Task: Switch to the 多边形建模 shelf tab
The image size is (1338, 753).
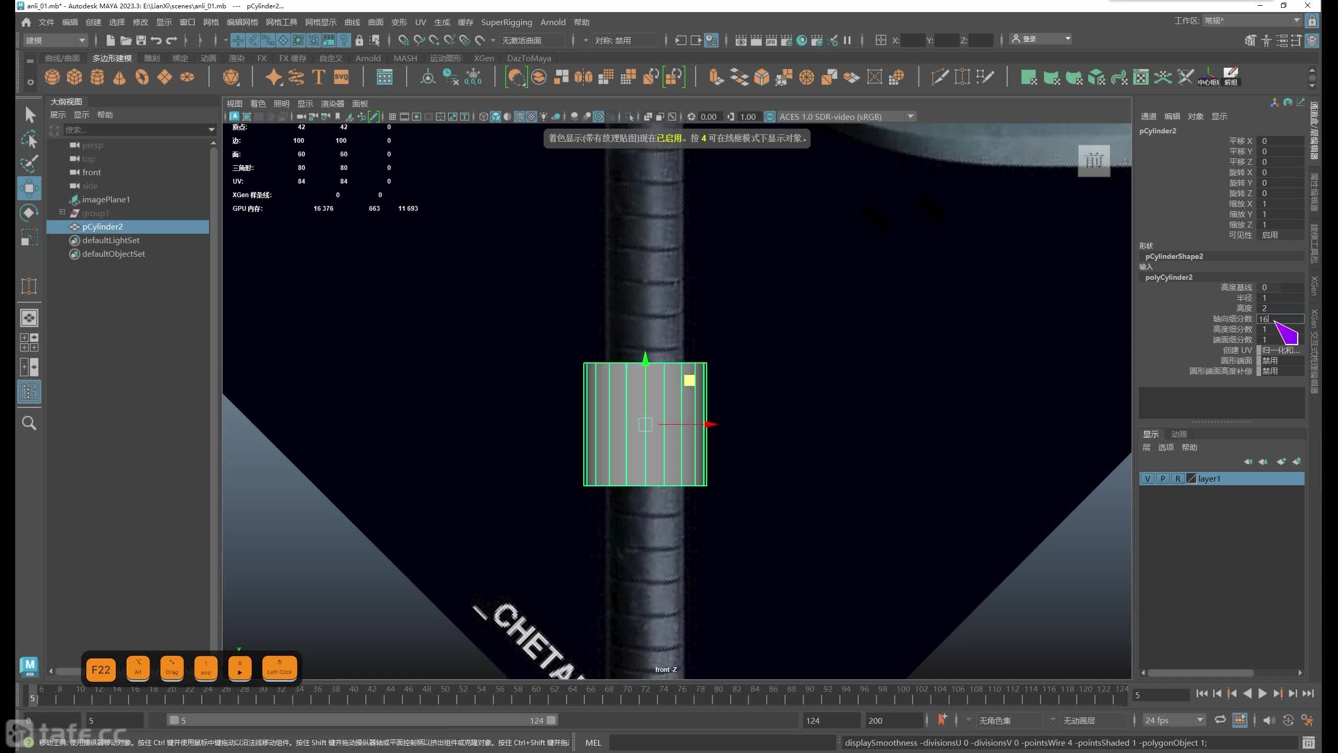Action: click(x=112, y=58)
